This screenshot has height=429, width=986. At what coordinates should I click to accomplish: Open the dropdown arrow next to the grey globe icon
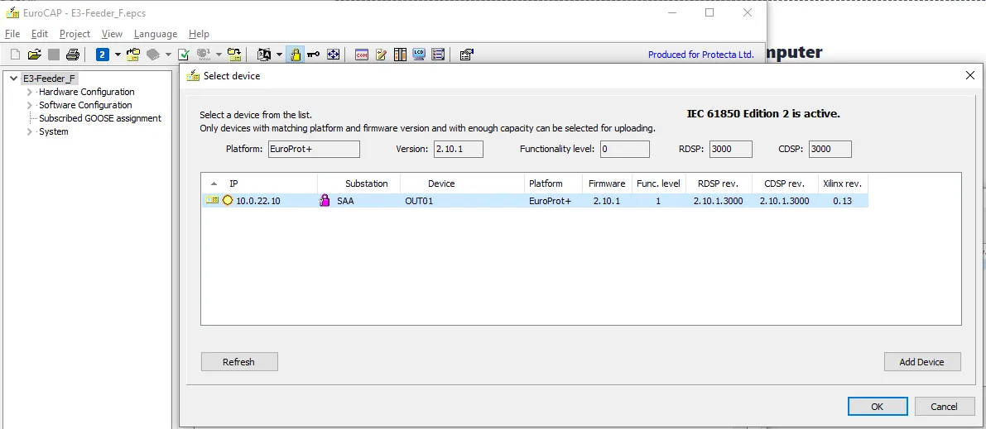pos(219,55)
